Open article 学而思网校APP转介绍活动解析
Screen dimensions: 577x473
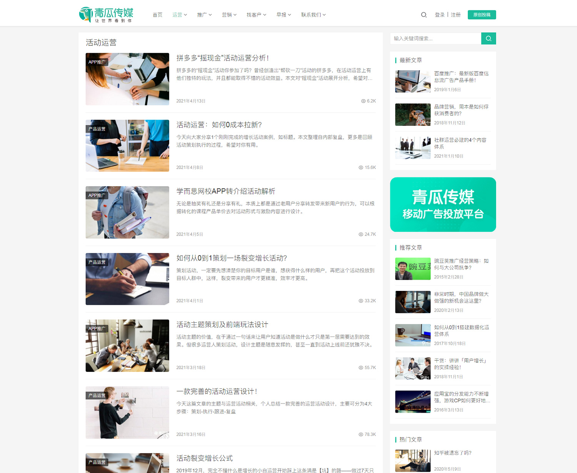[226, 191]
